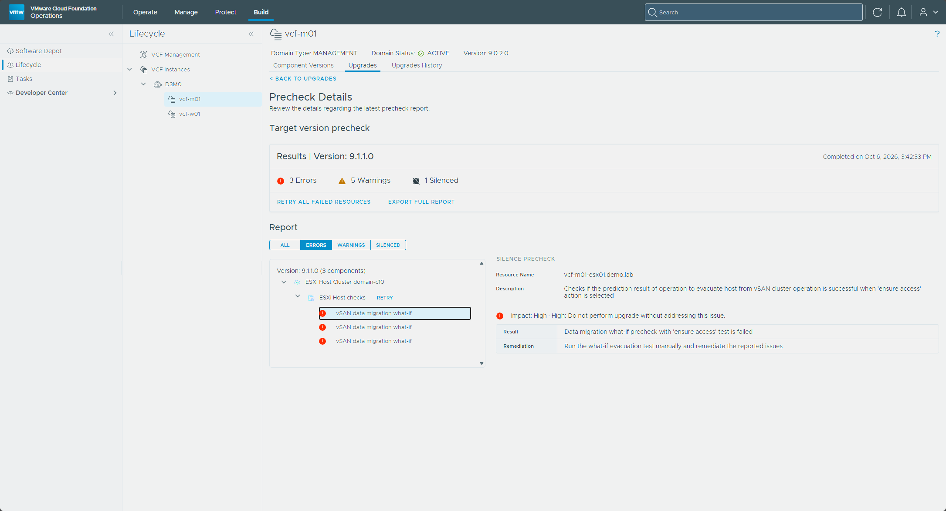This screenshot has height=511, width=946.
Task: Collapse the Lifecycle panel
Action: (x=251, y=34)
